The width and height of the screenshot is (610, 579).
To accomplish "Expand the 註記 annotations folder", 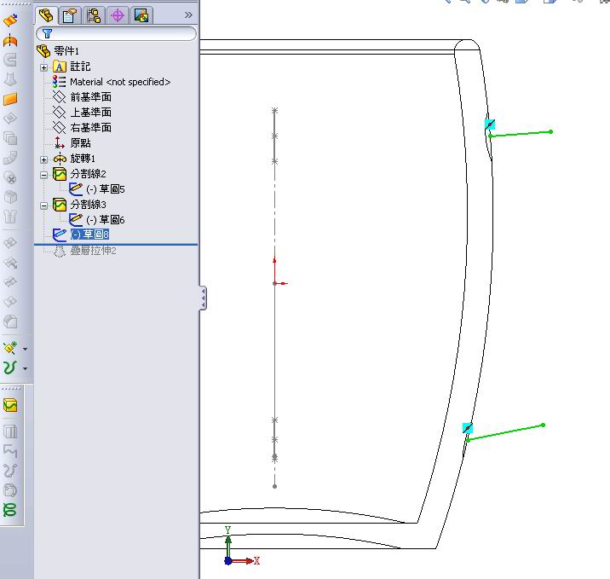I will 44,67.
